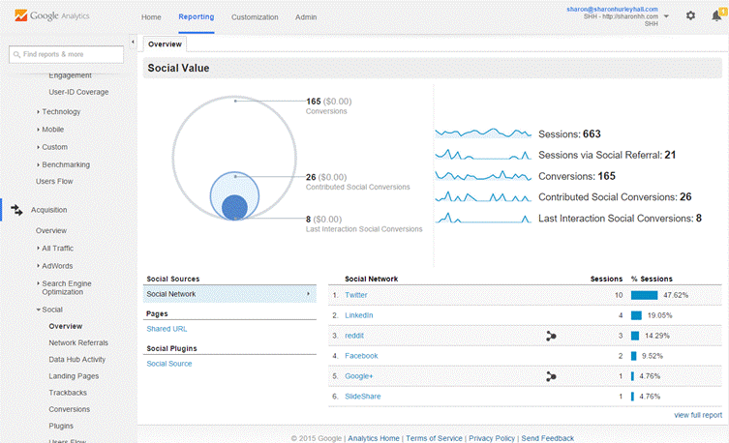Viewport: 729px width, 443px height.
Task: Click the Acquisition section arrows icon
Action: 16,209
